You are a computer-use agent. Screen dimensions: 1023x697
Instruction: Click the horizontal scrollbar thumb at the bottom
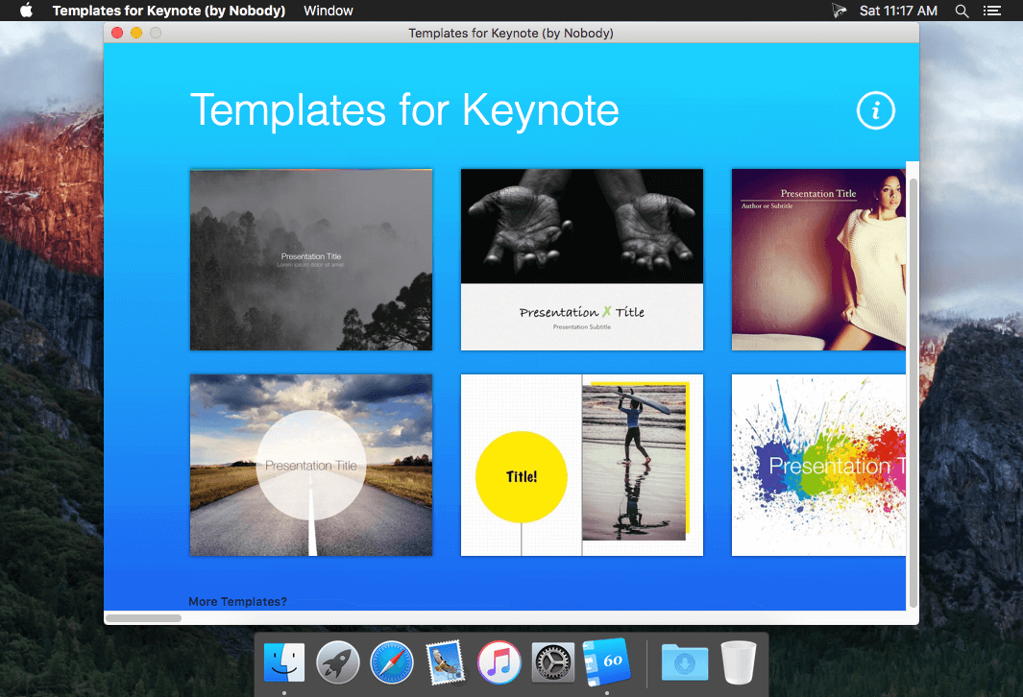pyautogui.click(x=143, y=618)
